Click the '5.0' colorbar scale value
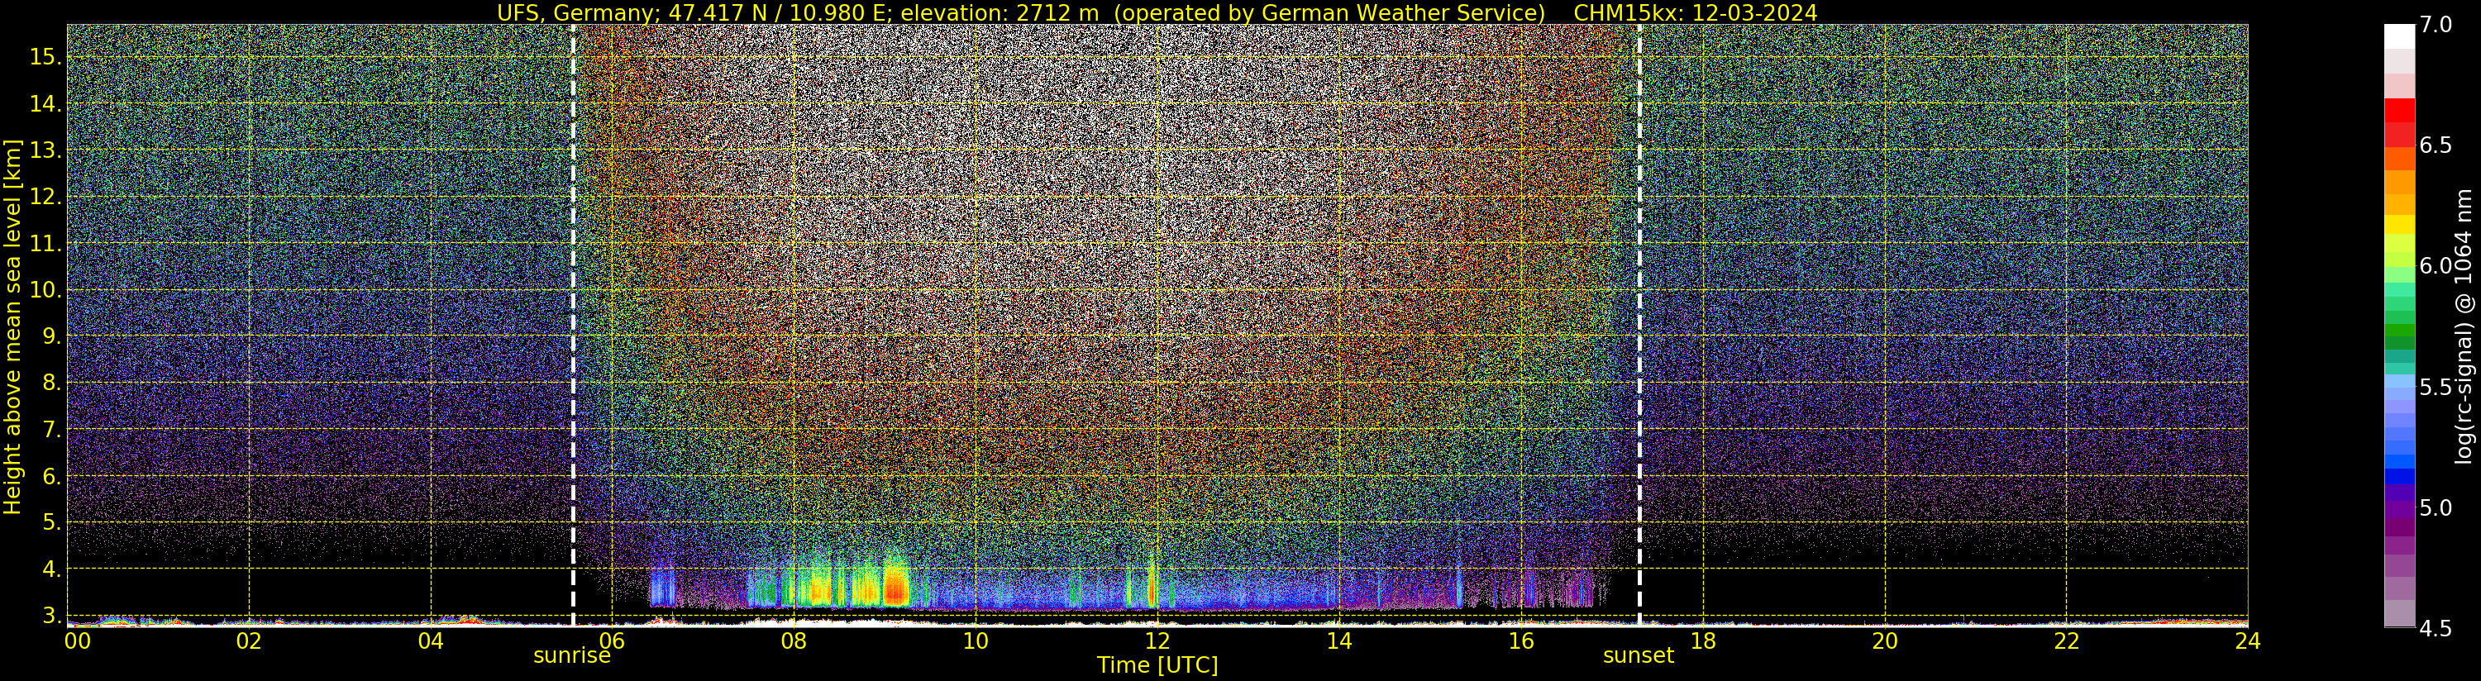 pyautogui.click(x=2436, y=507)
